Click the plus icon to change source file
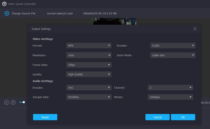The width and height of the screenshot is (210, 129). 7,13
